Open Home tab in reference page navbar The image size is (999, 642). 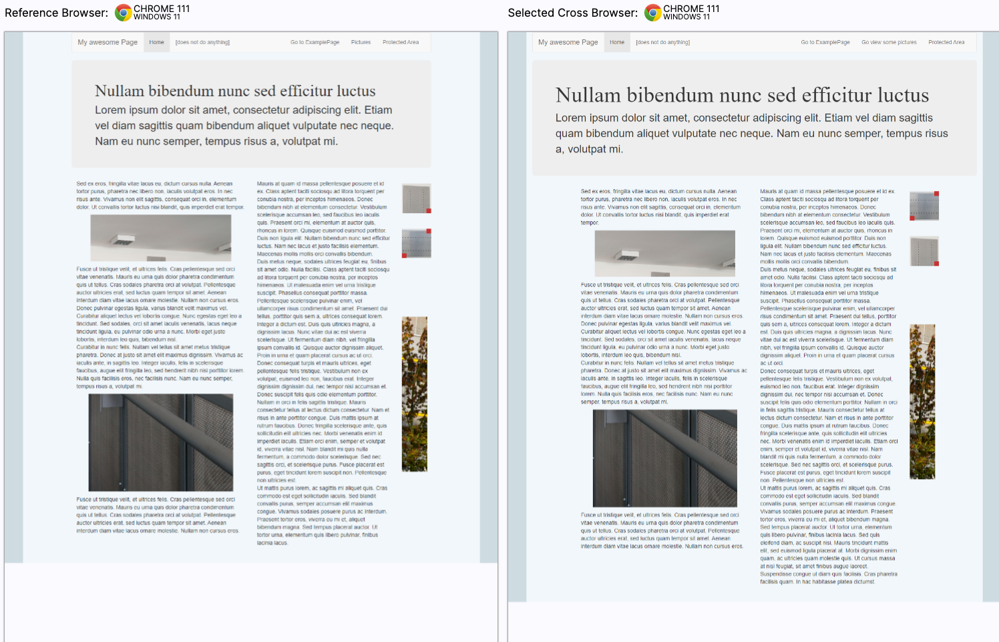pos(157,42)
